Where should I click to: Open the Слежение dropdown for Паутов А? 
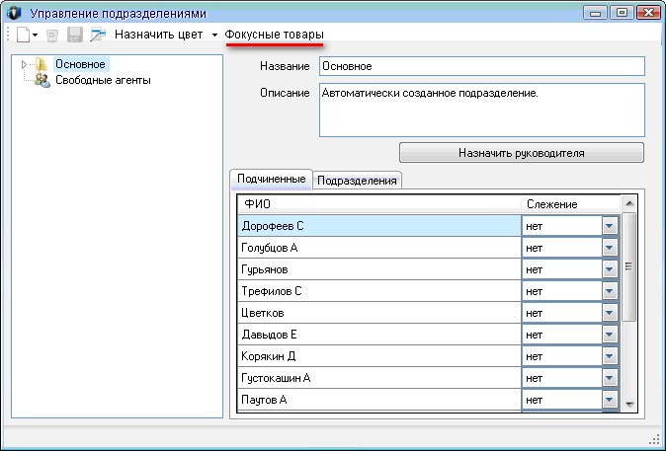(610, 400)
